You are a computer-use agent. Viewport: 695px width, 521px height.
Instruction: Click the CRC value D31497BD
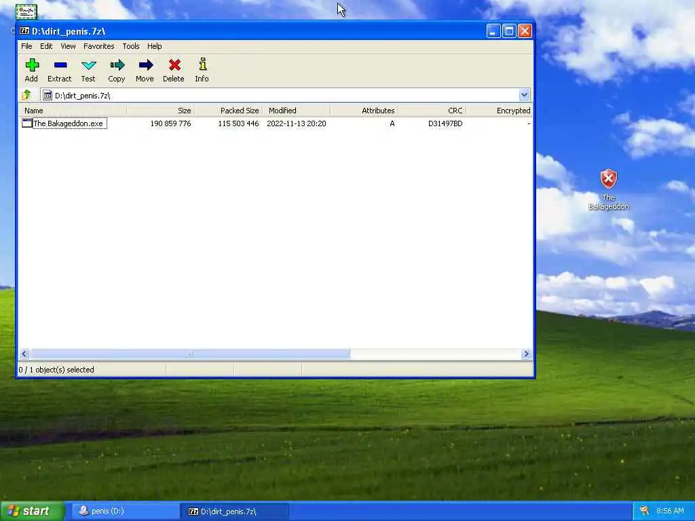click(x=445, y=123)
